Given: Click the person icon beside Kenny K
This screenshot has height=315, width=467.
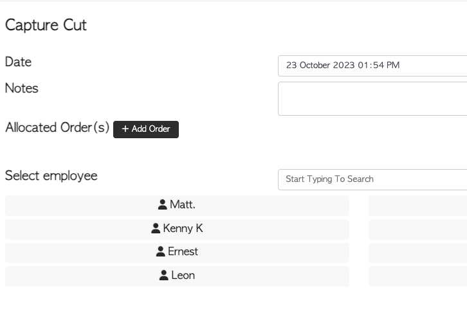Looking at the screenshot, I should [x=156, y=228].
